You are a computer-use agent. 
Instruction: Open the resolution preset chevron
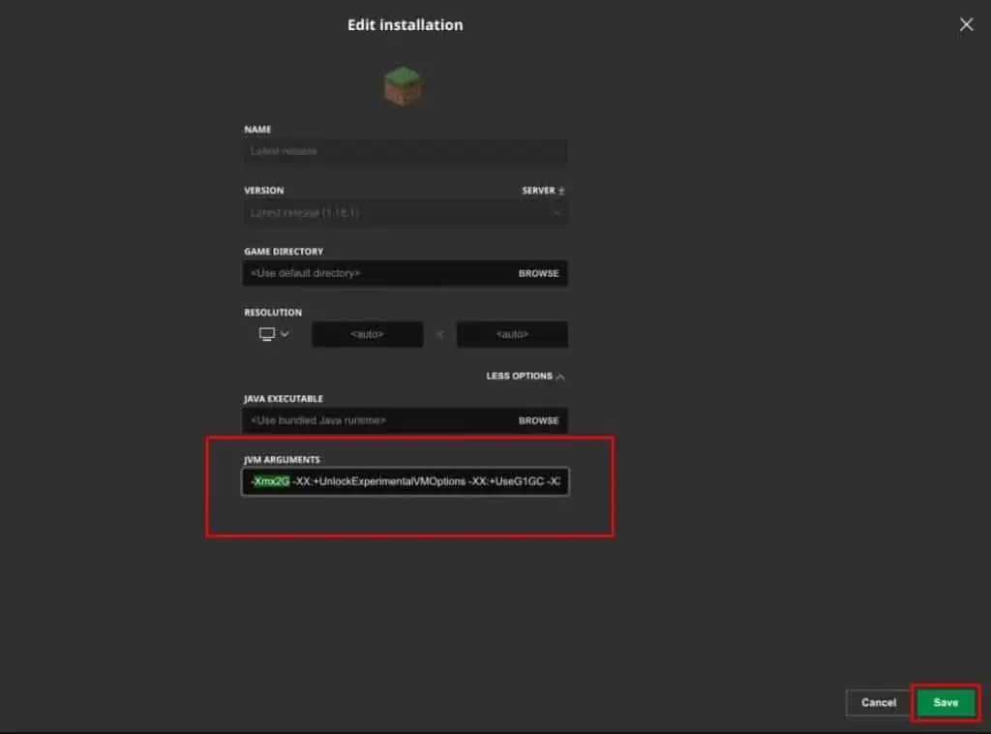[x=285, y=334]
